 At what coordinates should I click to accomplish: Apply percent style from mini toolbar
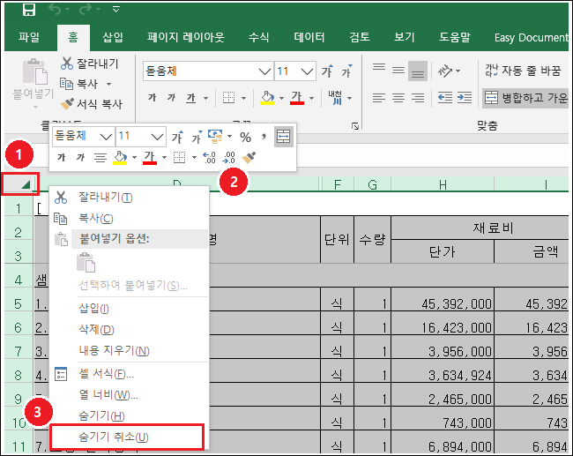[246, 137]
